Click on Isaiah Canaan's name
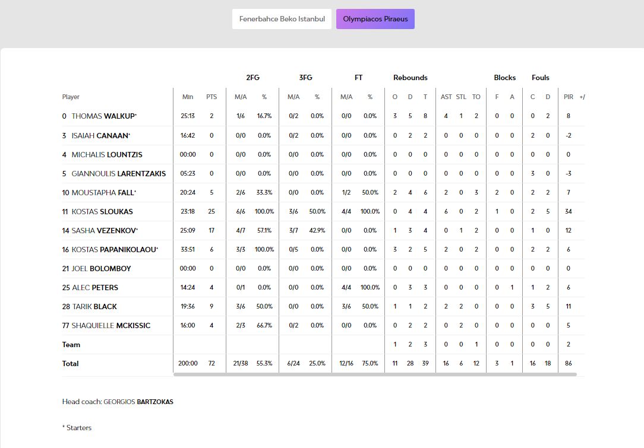 [100, 135]
